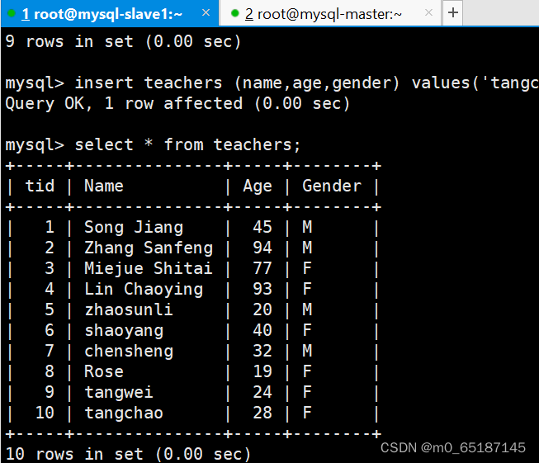The image size is (539, 463).
Task: Click the 'tid' column header
Action: (x=40, y=186)
